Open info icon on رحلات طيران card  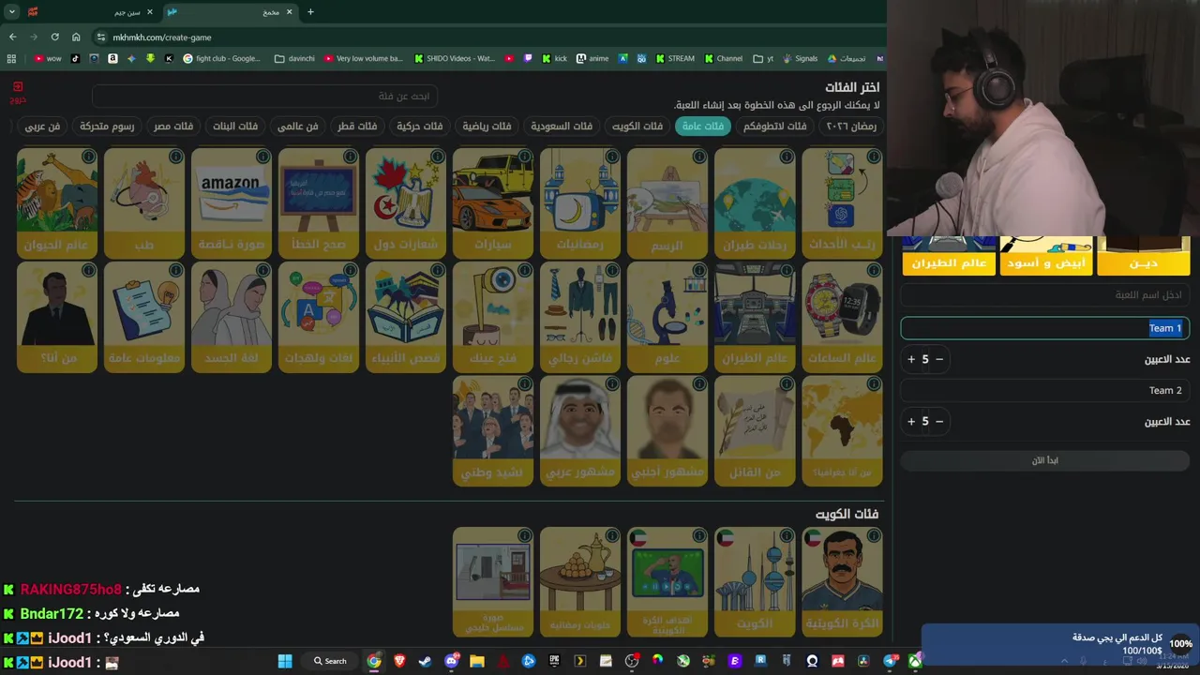[x=786, y=157]
